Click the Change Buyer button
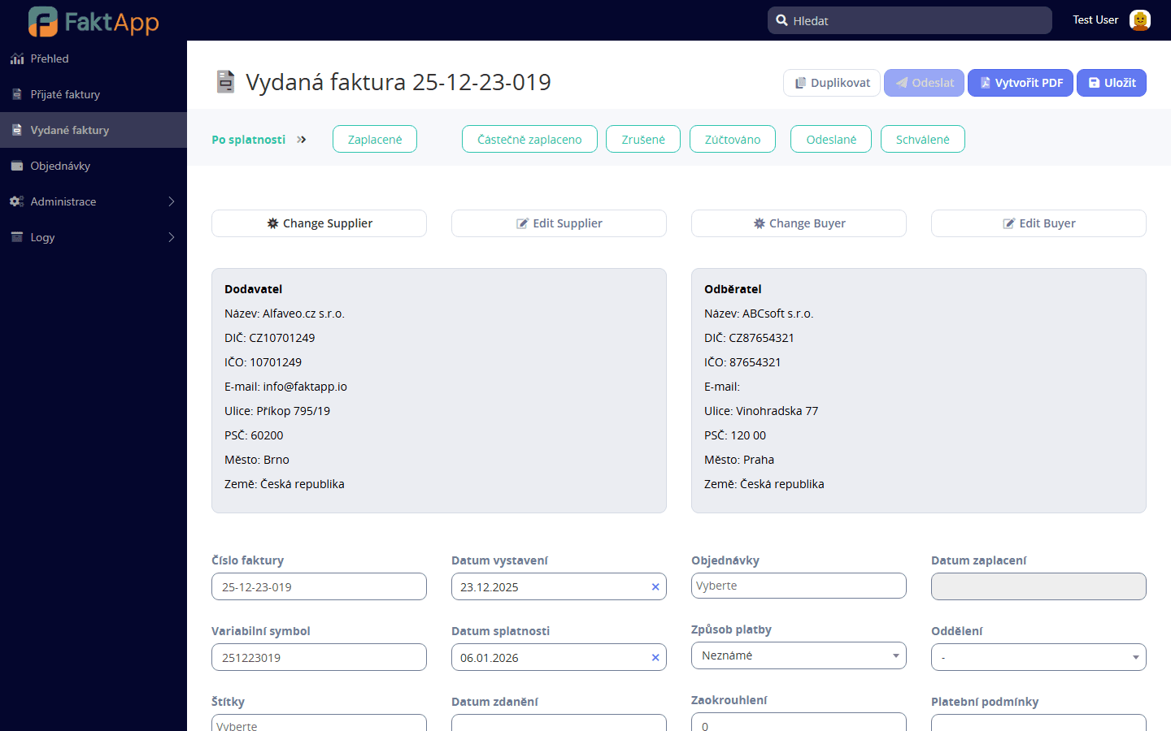This screenshot has width=1171, height=731. pos(799,223)
